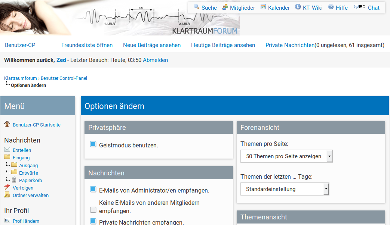
Task: Uncheck E-Mails von Administrator empfangen
Action: pos(93,190)
